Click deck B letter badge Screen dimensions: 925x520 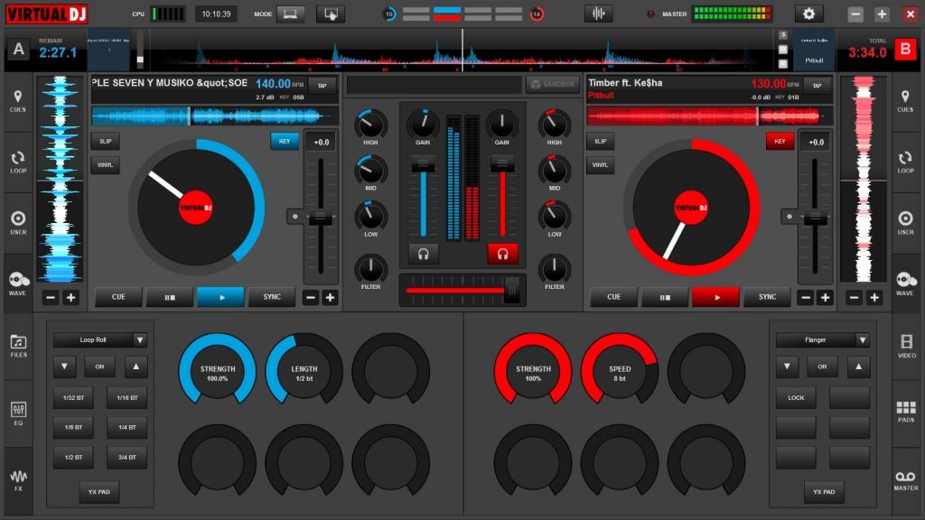click(905, 50)
